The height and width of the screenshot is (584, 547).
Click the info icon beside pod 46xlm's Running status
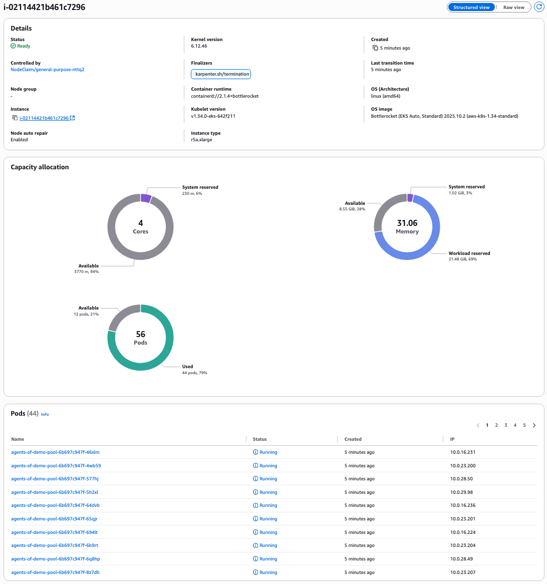pos(256,452)
